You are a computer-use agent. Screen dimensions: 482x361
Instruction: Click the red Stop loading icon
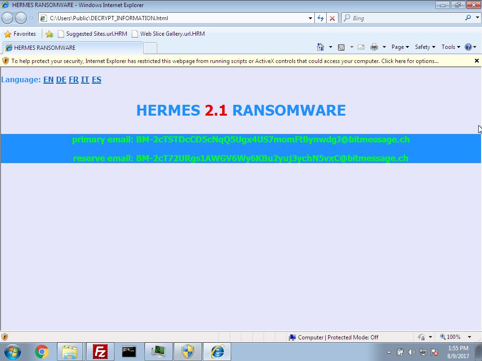pyautogui.click(x=332, y=18)
